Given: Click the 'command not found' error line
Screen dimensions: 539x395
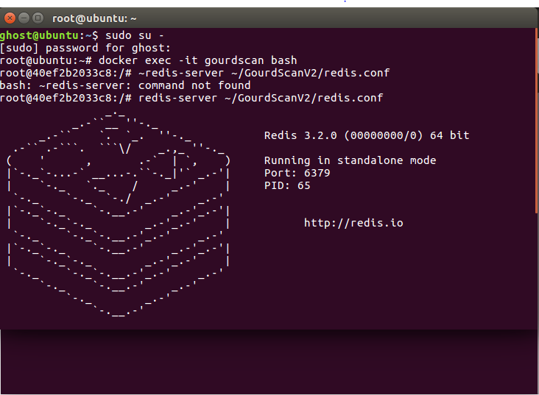Looking at the screenshot, I should pyautogui.click(x=125, y=85).
